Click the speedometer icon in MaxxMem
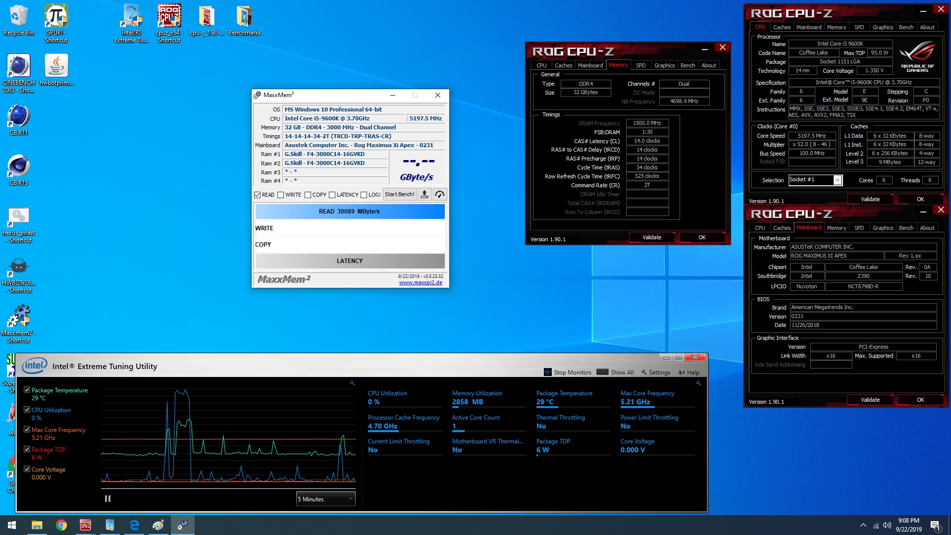Image resolution: width=951 pixels, height=535 pixels. [439, 195]
